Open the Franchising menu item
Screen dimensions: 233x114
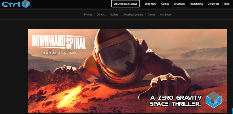pyautogui.click(x=196, y=4)
